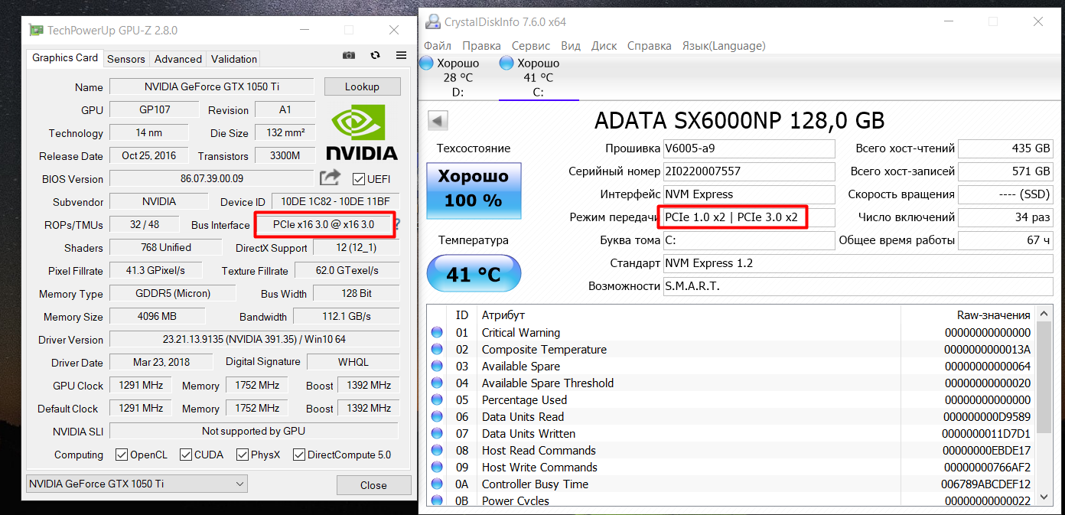Click the PCIe transfer mode field
Screen dimensions: 1065x515
click(749, 217)
